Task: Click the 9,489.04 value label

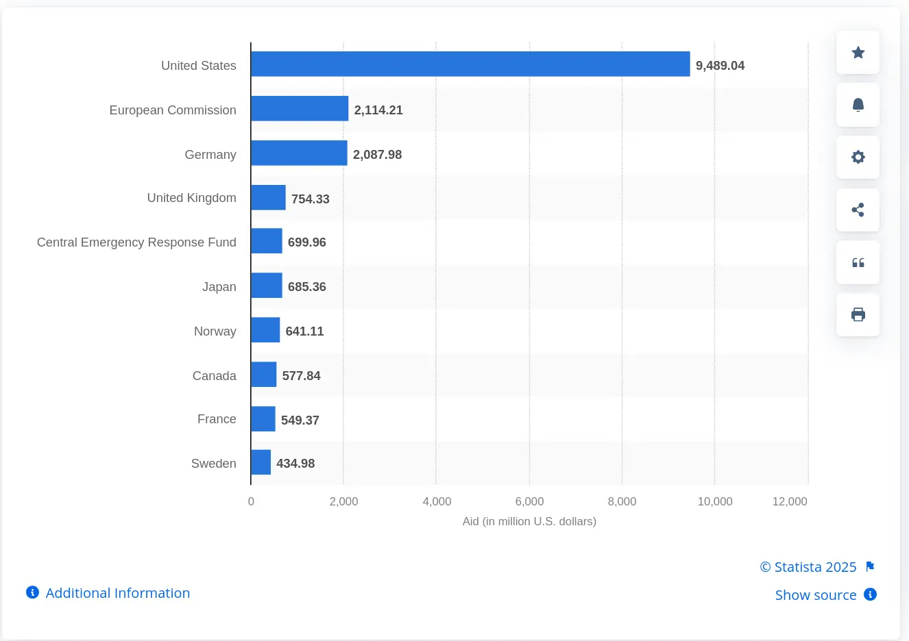Action: [x=720, y=66]
